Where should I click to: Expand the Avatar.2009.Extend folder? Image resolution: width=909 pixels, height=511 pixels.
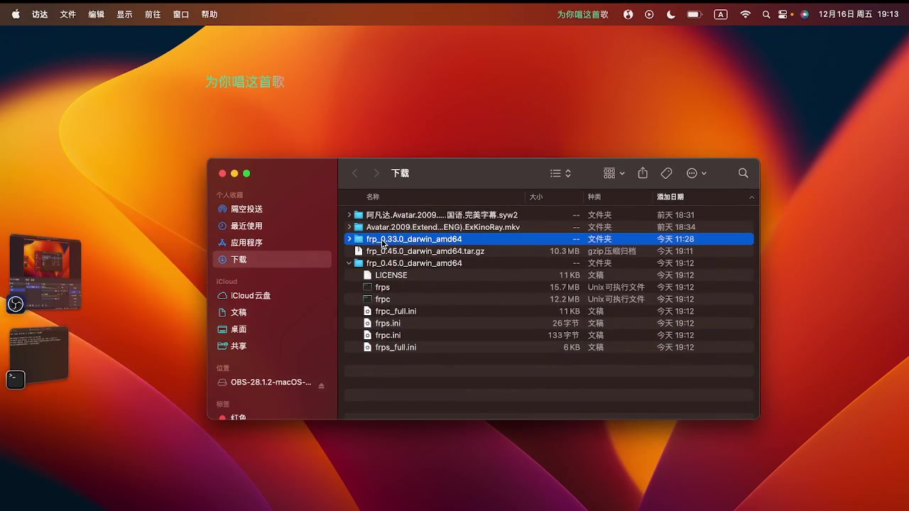[x=349, y=227]
